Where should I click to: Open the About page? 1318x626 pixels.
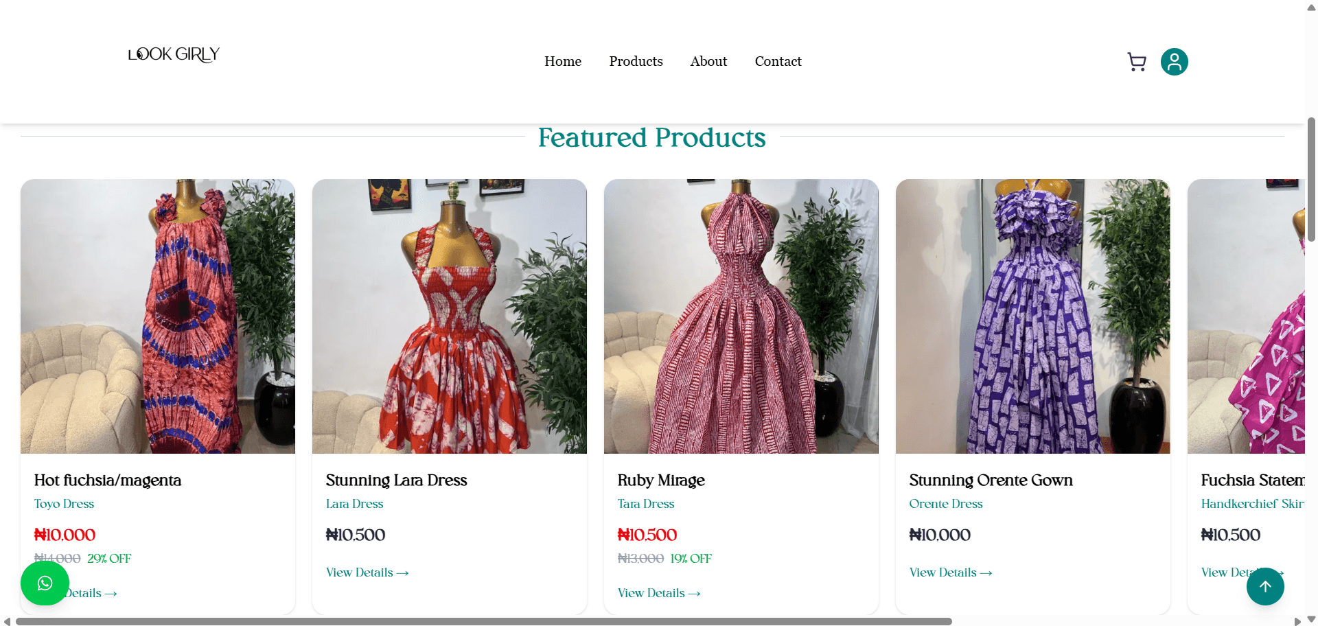click(x=708, y=61)
